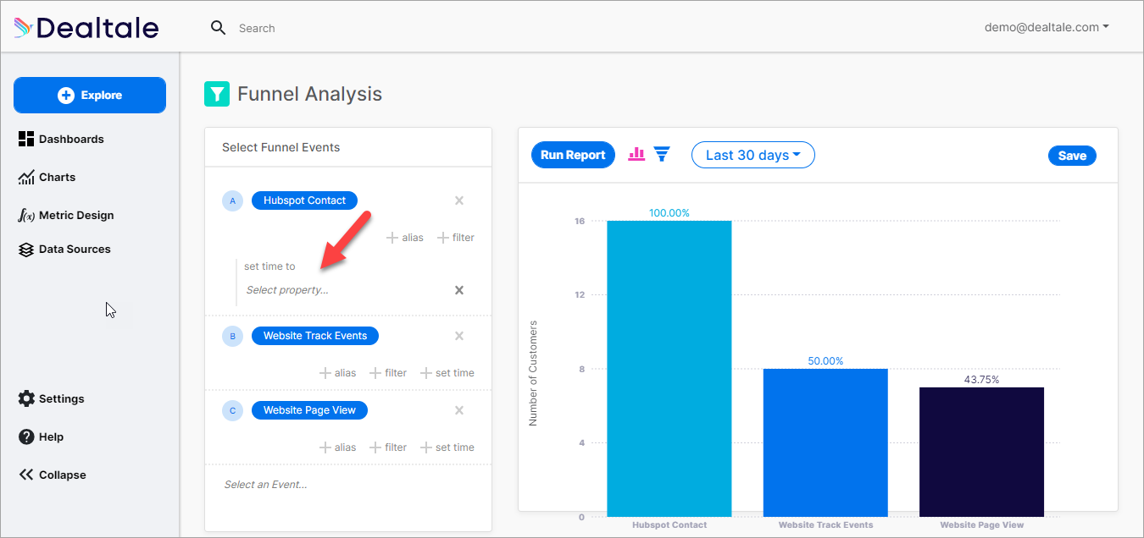The width and height of the screenshot is (1144, 538).
Task: Remove the Website Track Events event
Action: pos(459,336)
